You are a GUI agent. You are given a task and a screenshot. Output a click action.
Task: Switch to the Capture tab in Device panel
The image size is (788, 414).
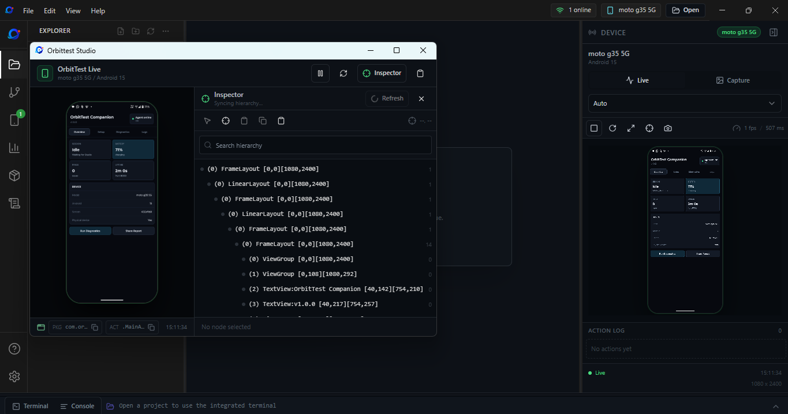pos(733,80)
